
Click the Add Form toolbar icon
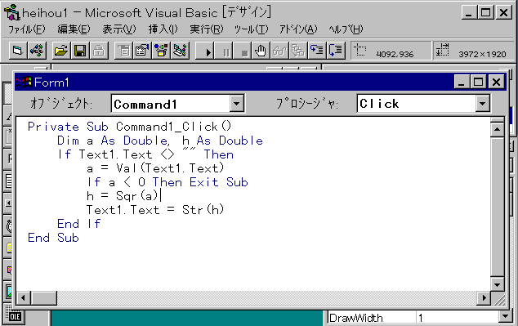18,51
